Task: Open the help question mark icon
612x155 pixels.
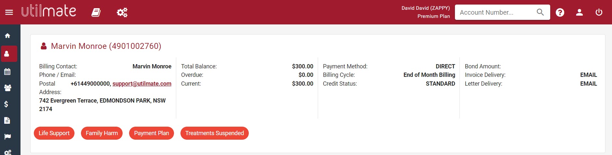Action: (560, 12)
